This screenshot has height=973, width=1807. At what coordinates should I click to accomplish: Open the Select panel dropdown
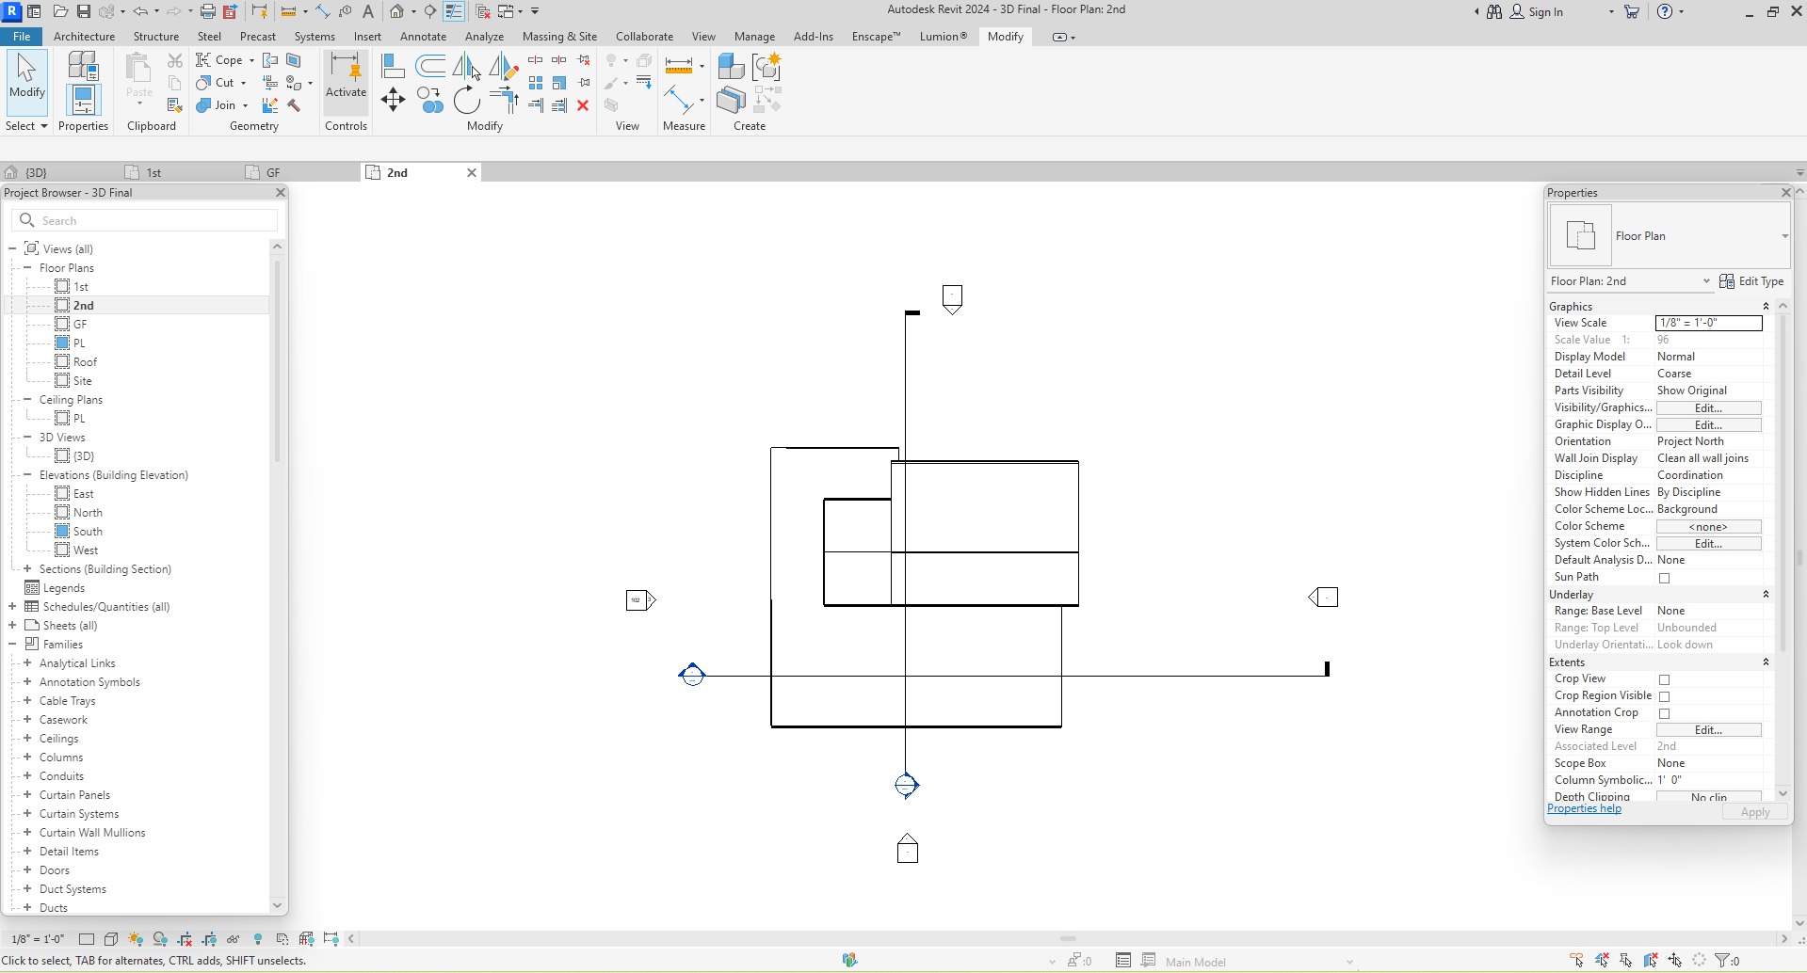click(26, 126)
